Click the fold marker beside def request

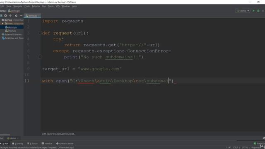(x=40, y=33)
